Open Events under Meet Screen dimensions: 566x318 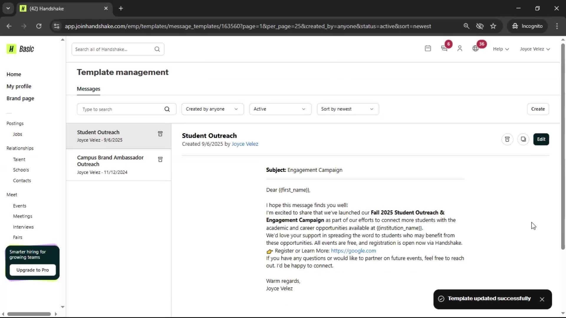tap(19, 206)
